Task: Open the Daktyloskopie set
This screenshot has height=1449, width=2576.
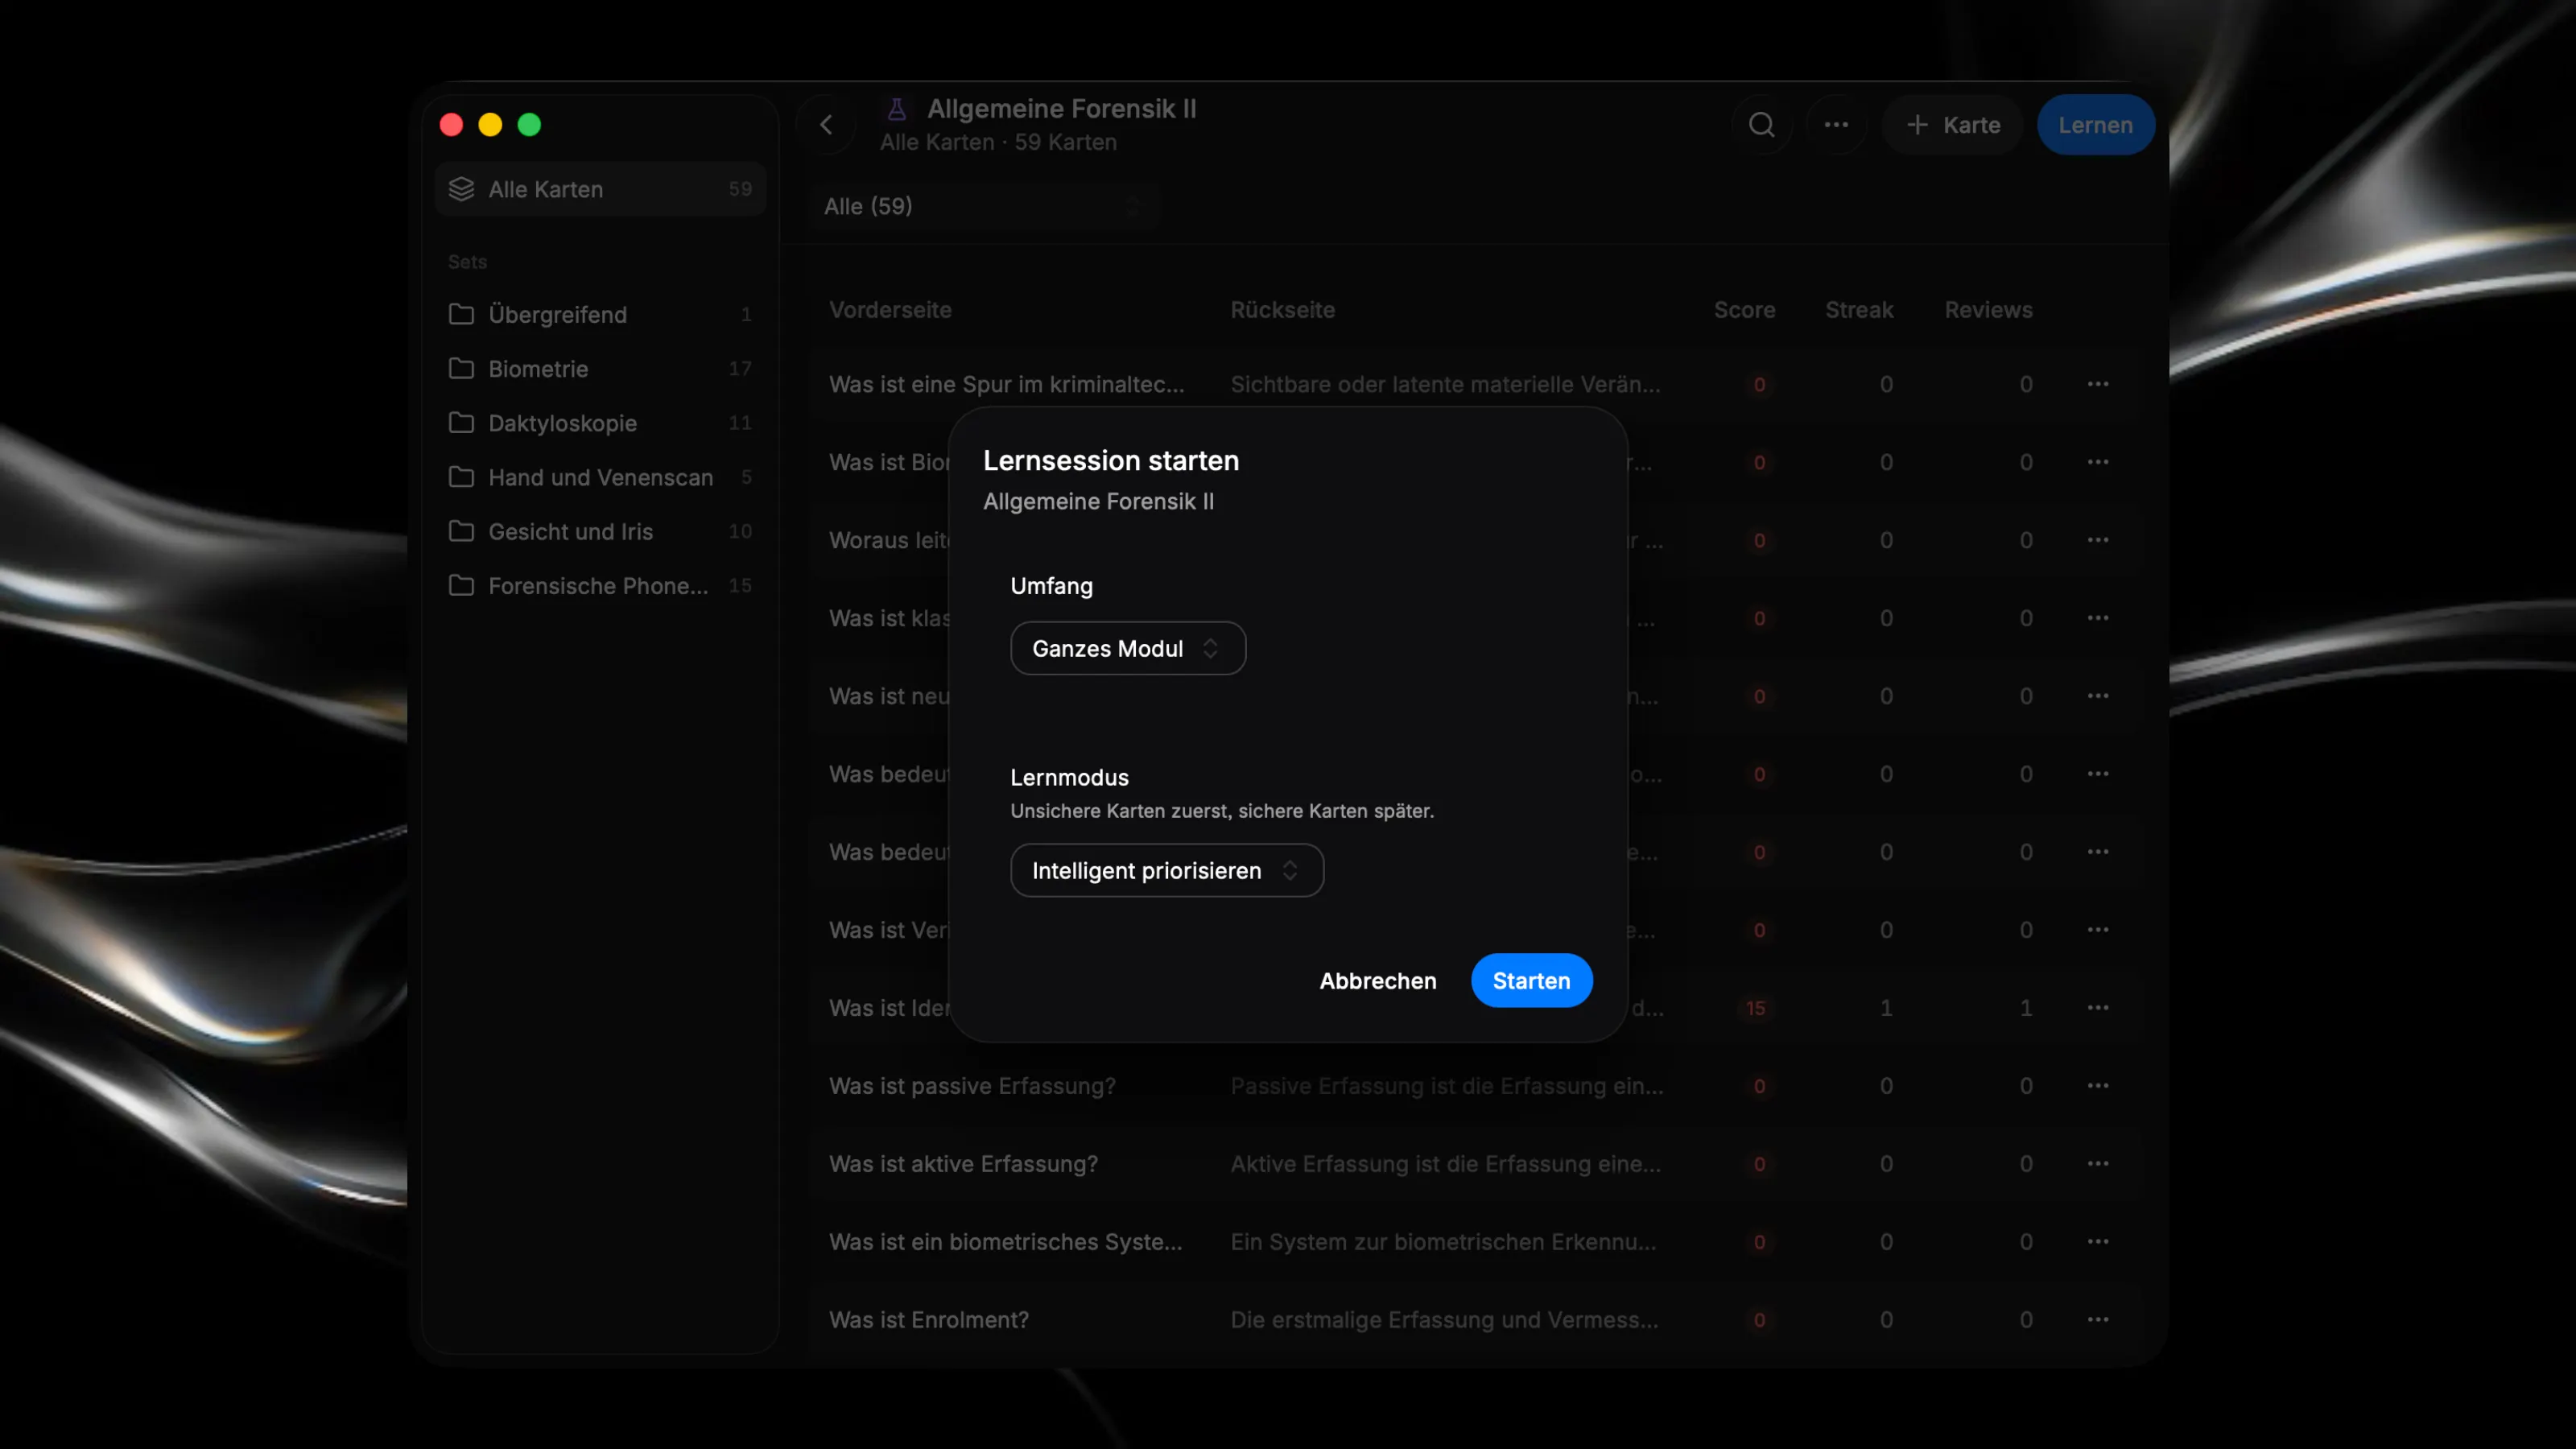Action: (x=600, y=422)
